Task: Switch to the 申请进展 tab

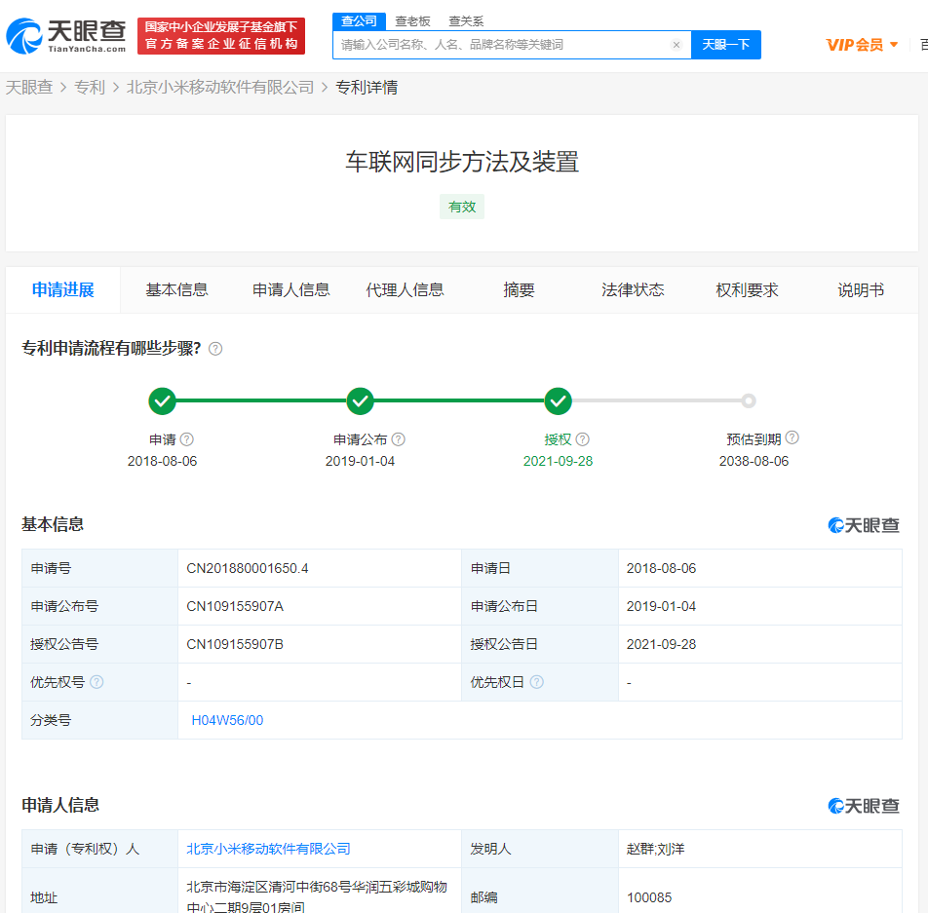Action: coord(62,290)
